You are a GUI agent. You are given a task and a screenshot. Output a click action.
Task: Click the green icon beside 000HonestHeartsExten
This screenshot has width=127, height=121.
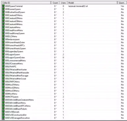[3, 42]
